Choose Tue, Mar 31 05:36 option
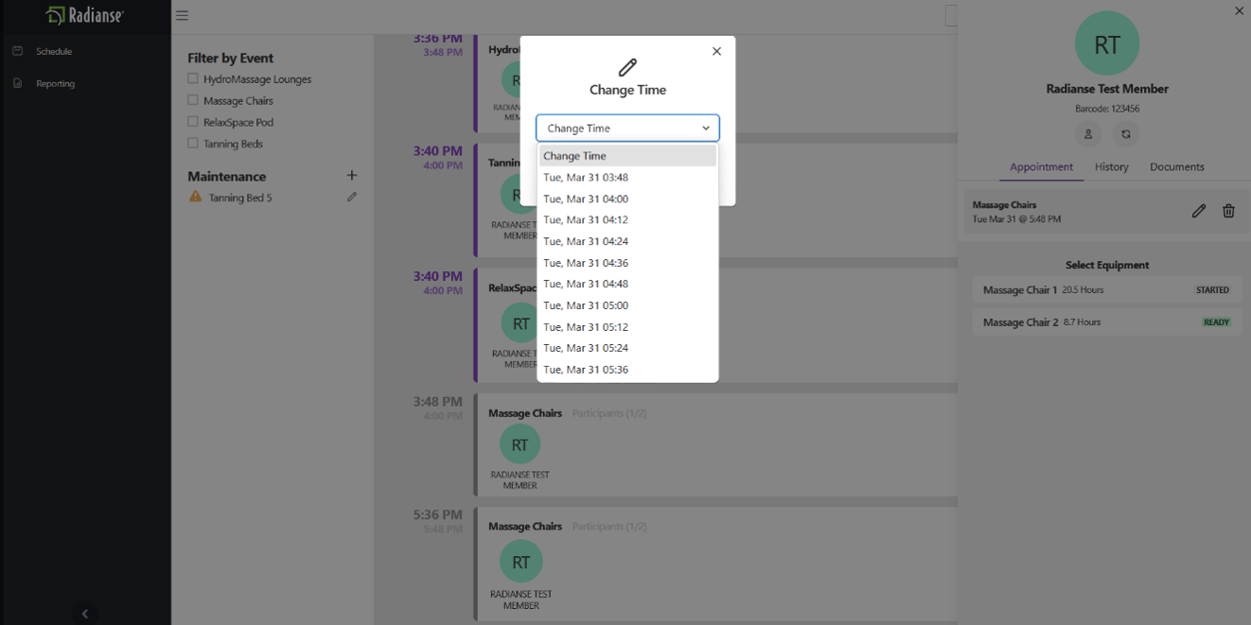1251x625 pixels. pos(627,370)
